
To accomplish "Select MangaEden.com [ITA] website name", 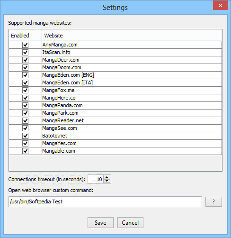I will (x=67, y=82).
